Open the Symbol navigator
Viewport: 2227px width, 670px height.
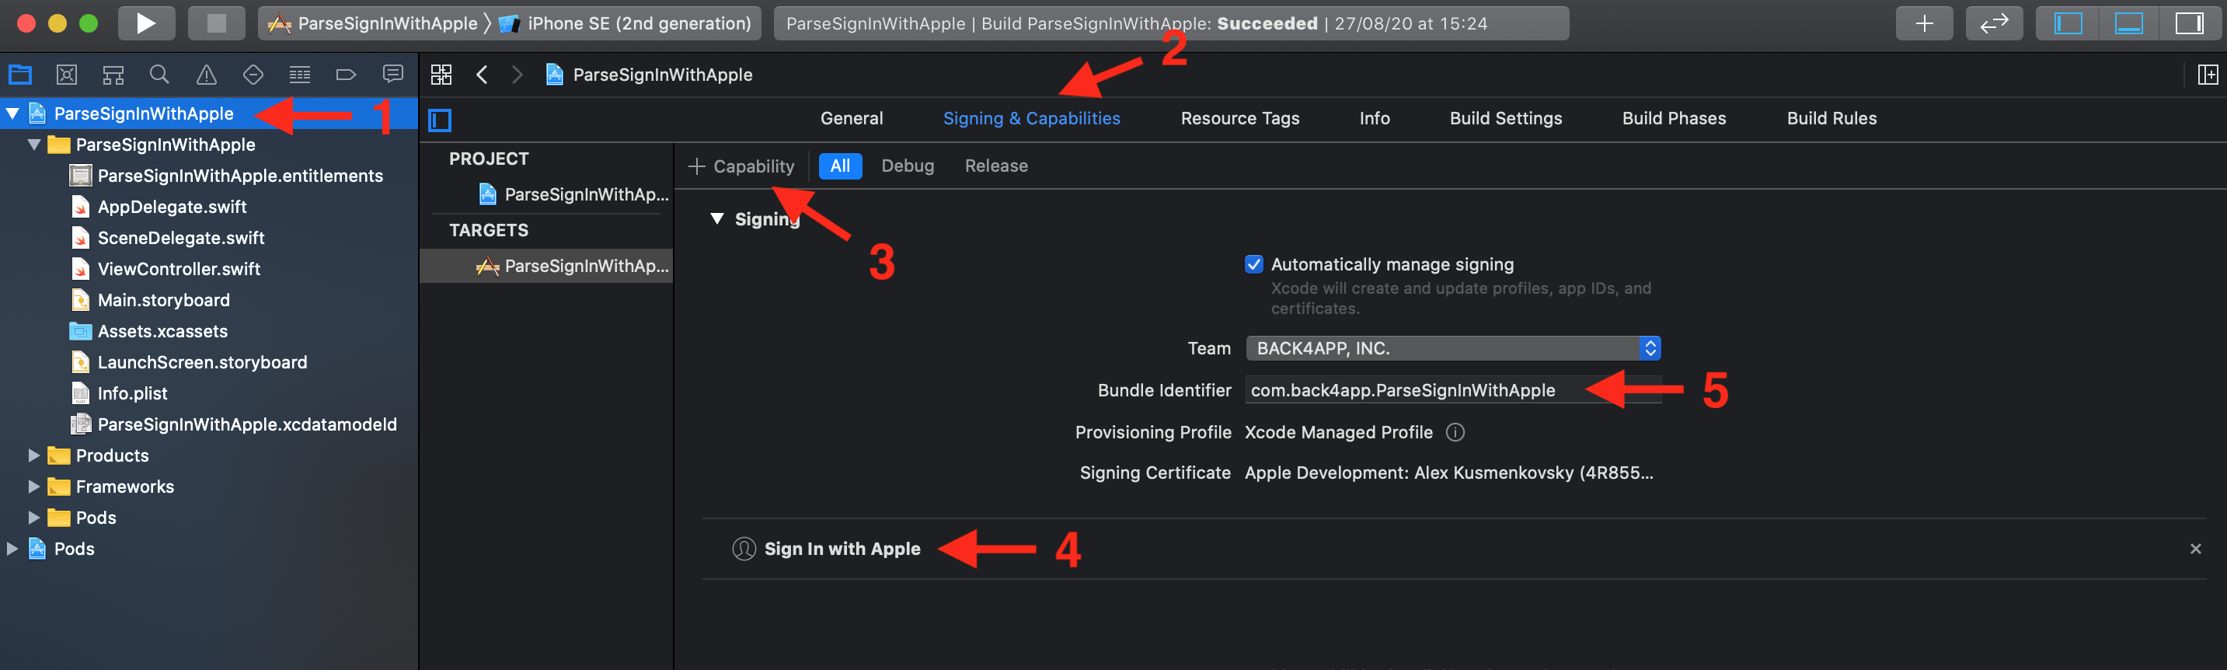click(113, 75)
